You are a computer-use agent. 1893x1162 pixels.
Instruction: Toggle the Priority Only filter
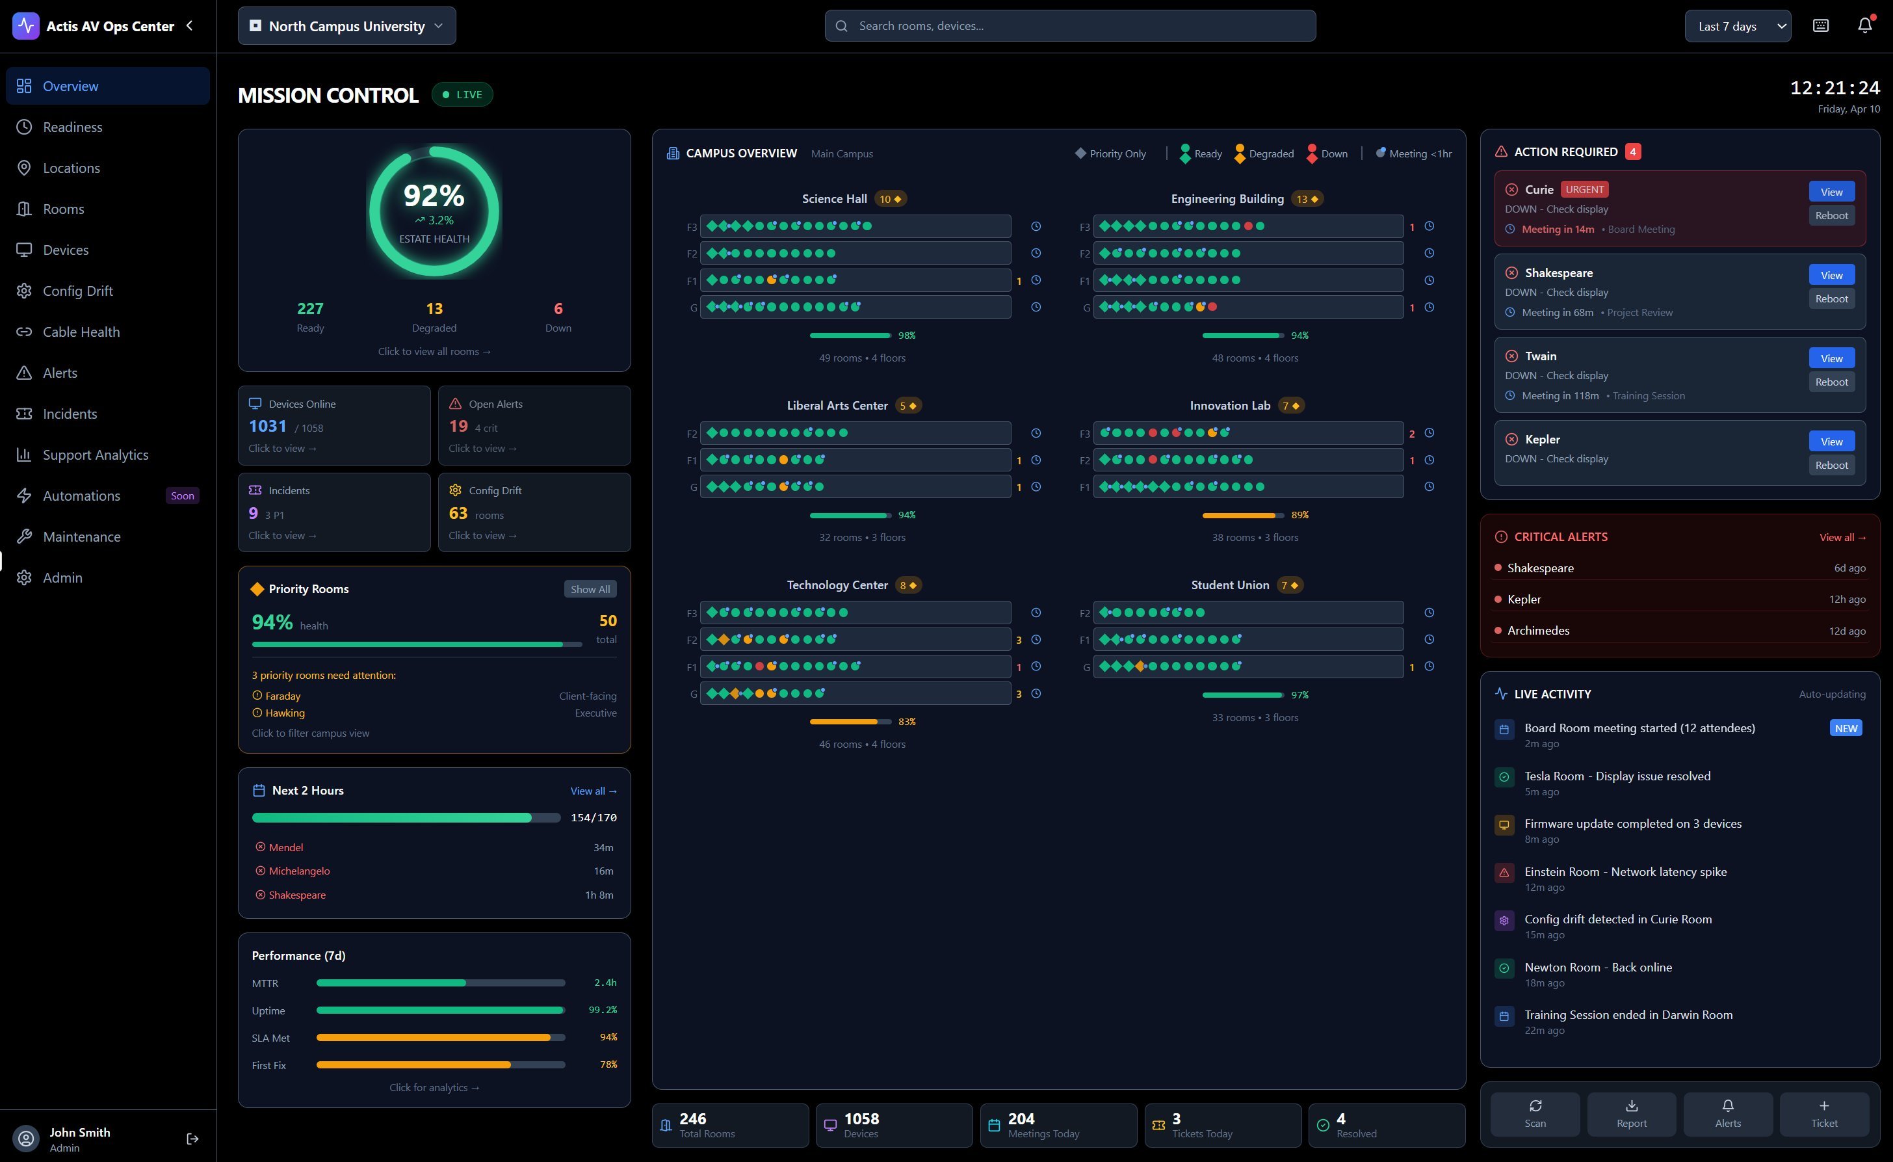pyautogui.click(x=1111, y=153)
